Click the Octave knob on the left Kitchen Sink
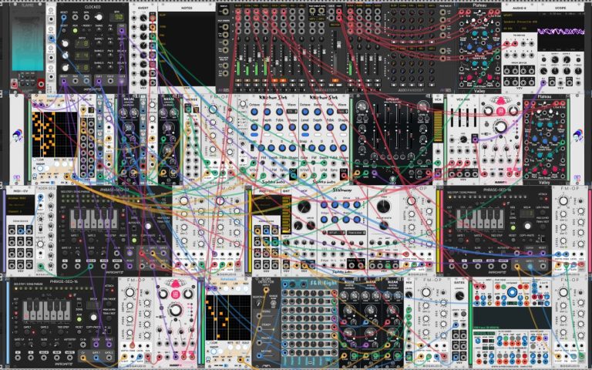Image resolution: width=592 pixels, height=370 pixels. tap(254, 112)
